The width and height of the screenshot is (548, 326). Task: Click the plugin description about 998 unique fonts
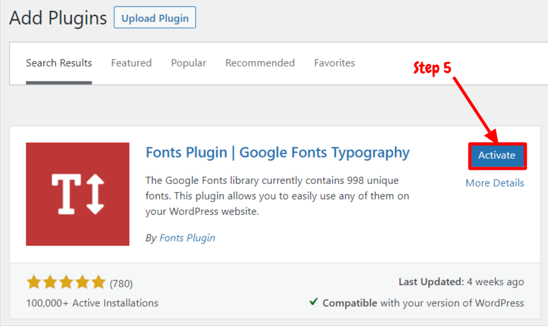point(277,196)
